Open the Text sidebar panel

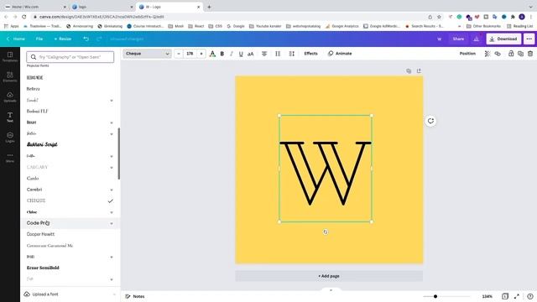10,117
